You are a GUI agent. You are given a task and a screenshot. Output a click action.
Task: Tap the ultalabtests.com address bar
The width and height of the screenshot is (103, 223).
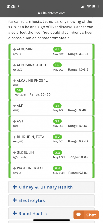(51, 13)
